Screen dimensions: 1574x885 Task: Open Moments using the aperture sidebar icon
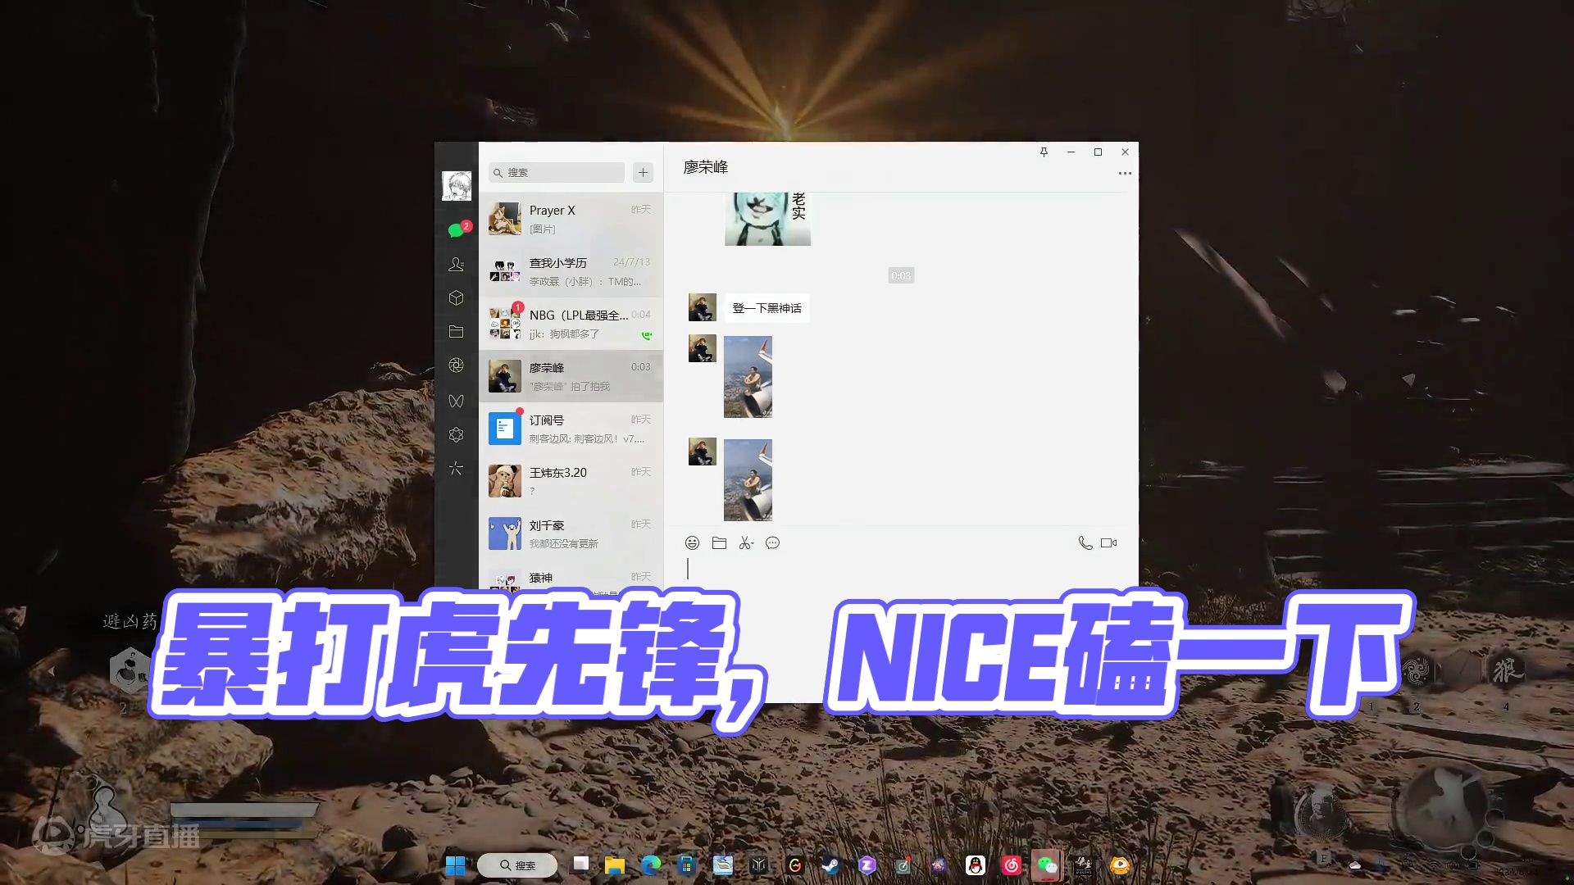click(457, 365)
